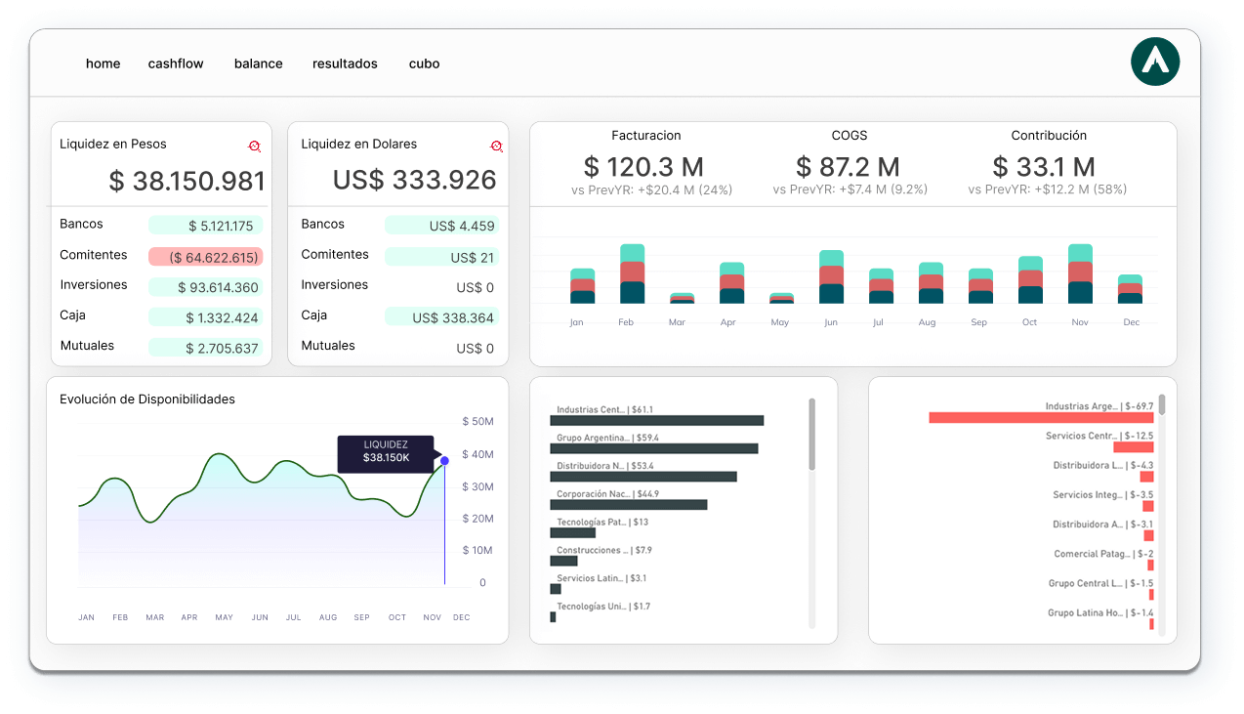Click the negative Comitentes value chip
The image size is (1244, 714).
(x=206, y=256)
